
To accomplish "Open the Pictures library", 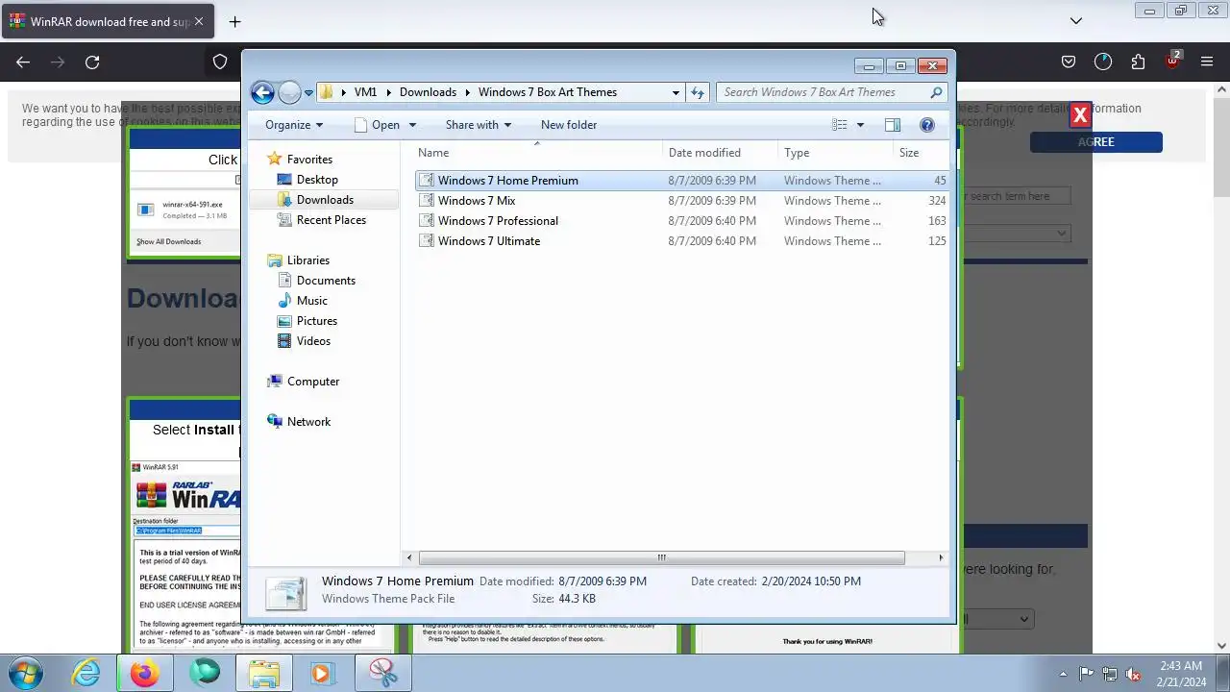I will pyautogui.click(x=317, y=321).
